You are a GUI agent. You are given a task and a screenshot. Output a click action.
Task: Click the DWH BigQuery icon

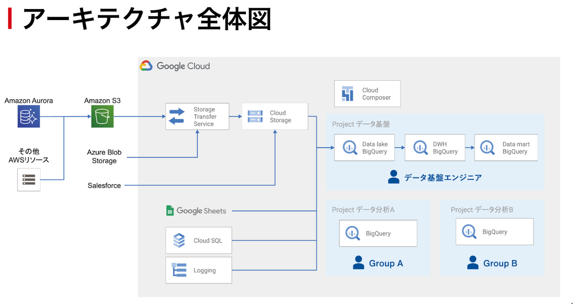coord(420,147)
